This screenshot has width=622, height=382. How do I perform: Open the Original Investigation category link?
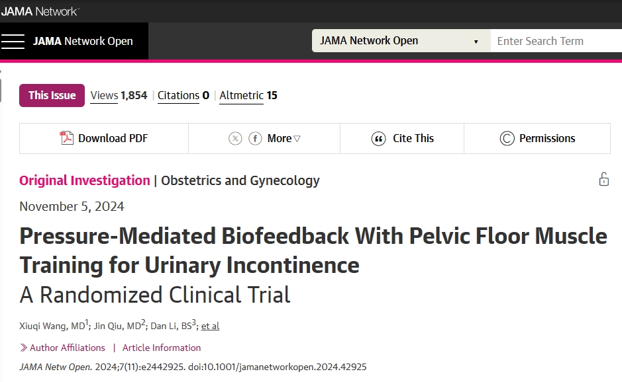[85, 180]
